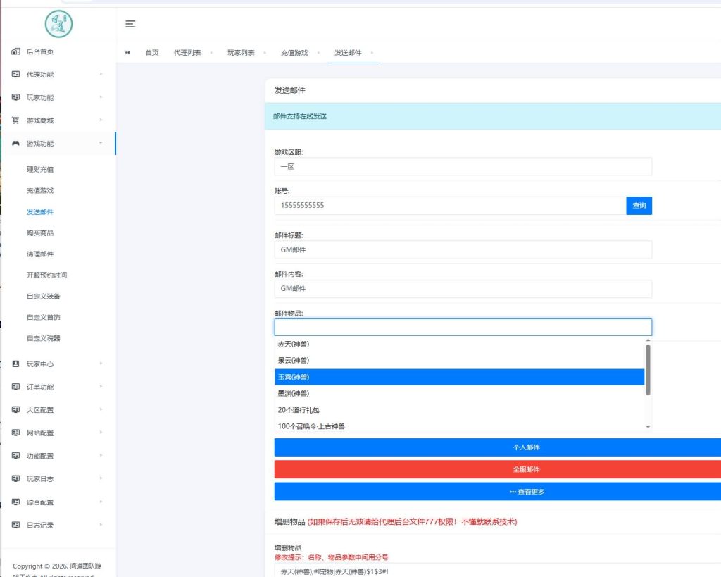The width and height of the screenshot is (721, 577).
Task: Click the site logo in the sidebar
Action: tap(58, 24)
